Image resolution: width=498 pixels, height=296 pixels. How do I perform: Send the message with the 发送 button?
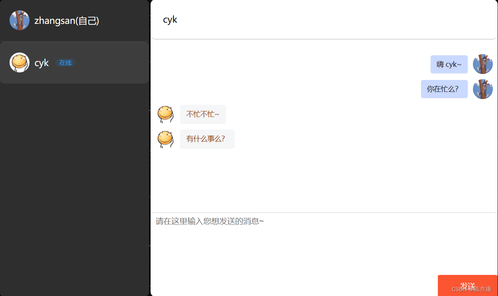[468, 285]
